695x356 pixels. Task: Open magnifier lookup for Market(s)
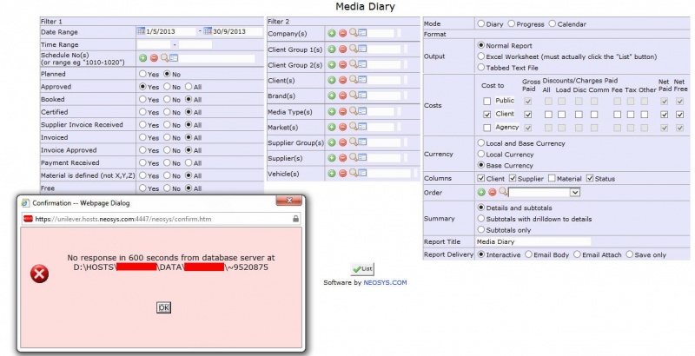coord(353,127)
